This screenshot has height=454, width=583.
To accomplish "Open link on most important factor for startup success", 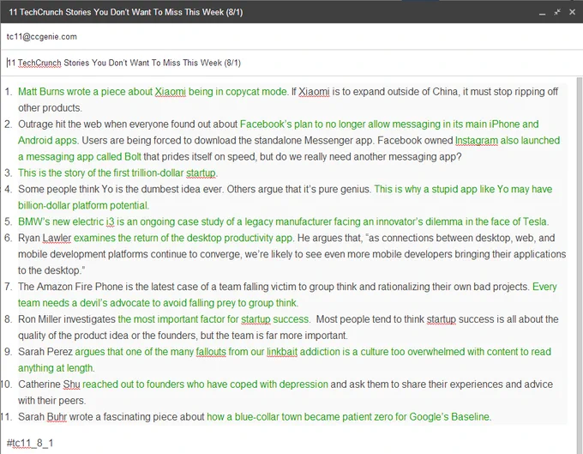I will [x=213, y=319].
